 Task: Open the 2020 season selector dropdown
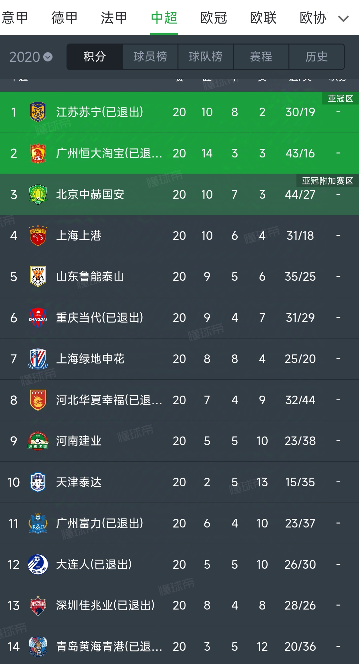pos(30,57)
